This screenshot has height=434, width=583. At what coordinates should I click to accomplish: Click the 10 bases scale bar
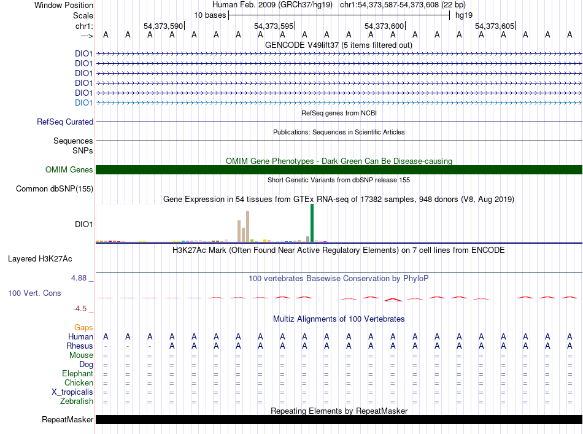click(x=339, y=15)
